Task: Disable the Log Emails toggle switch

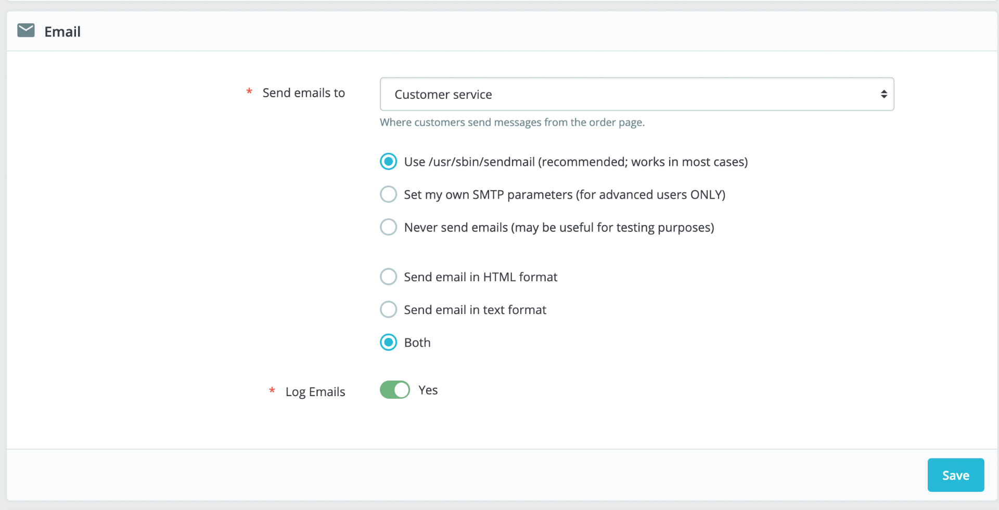Action: [x=395, y=390]
